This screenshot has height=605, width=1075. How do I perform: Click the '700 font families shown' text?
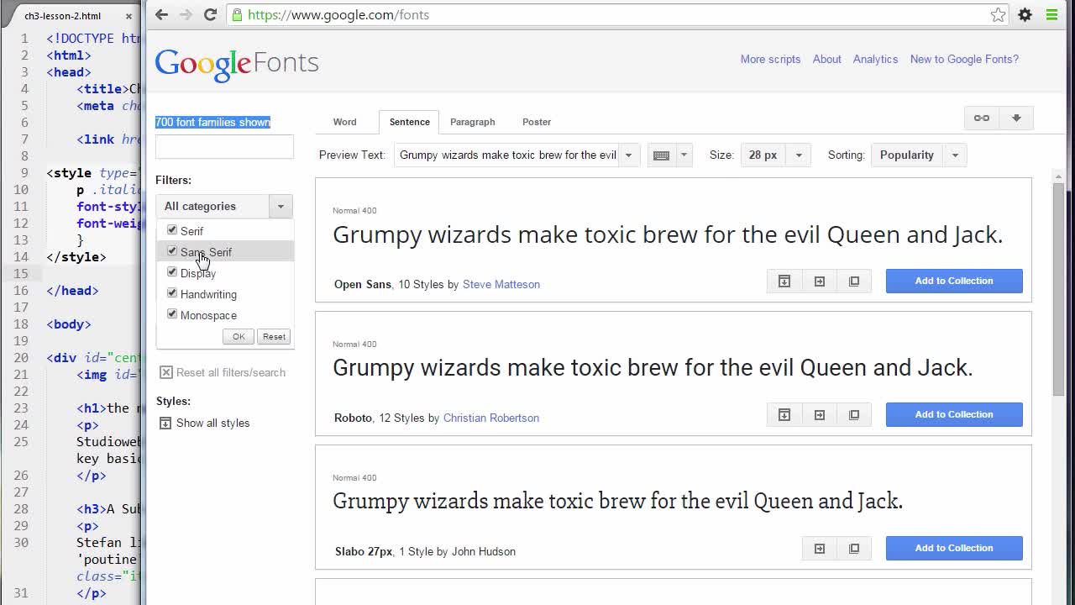coord(212,123)
